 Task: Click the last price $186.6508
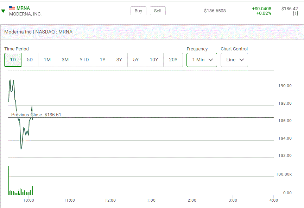pyautogui.click(x=215, y=11)
